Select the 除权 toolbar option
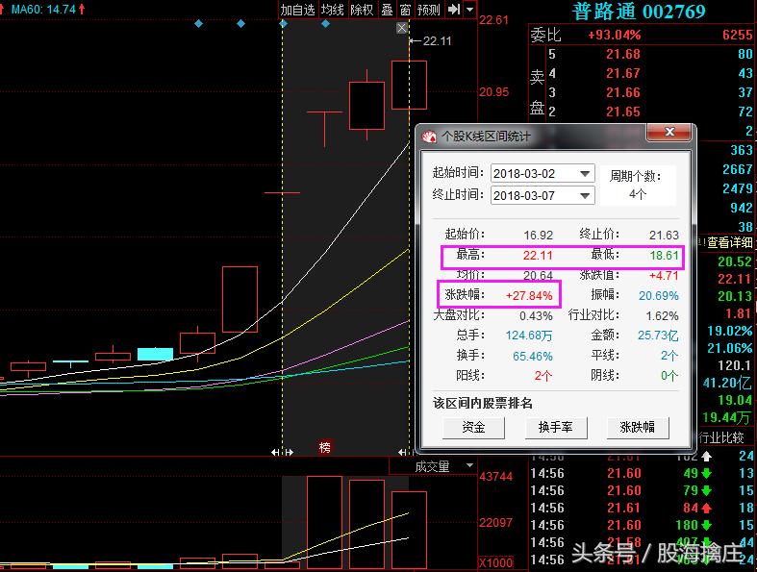Screen dimensions: 757x572 [x=362, y=10]
